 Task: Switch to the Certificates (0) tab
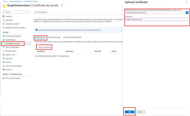pyautogui.click(x=40, y=37)
